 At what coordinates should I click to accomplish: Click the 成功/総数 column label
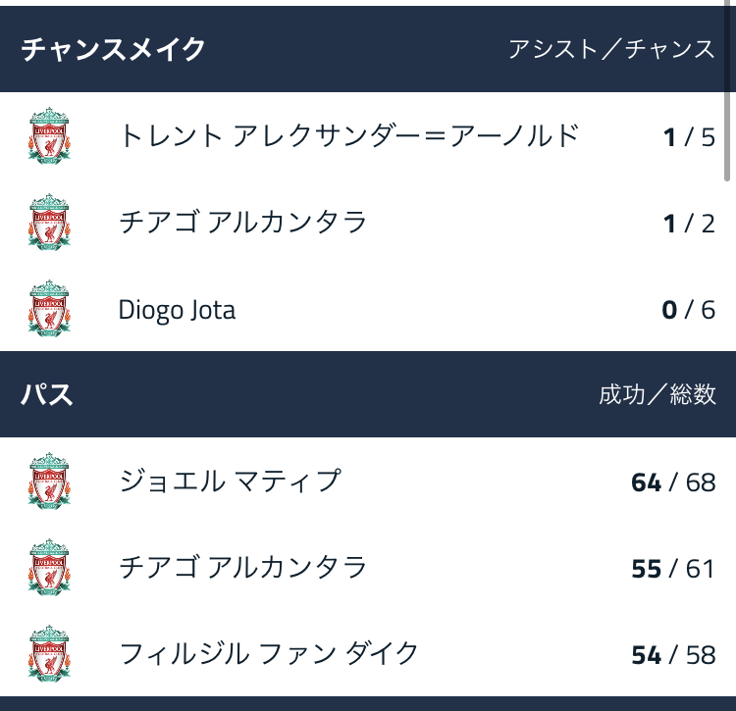coord(657,394)
